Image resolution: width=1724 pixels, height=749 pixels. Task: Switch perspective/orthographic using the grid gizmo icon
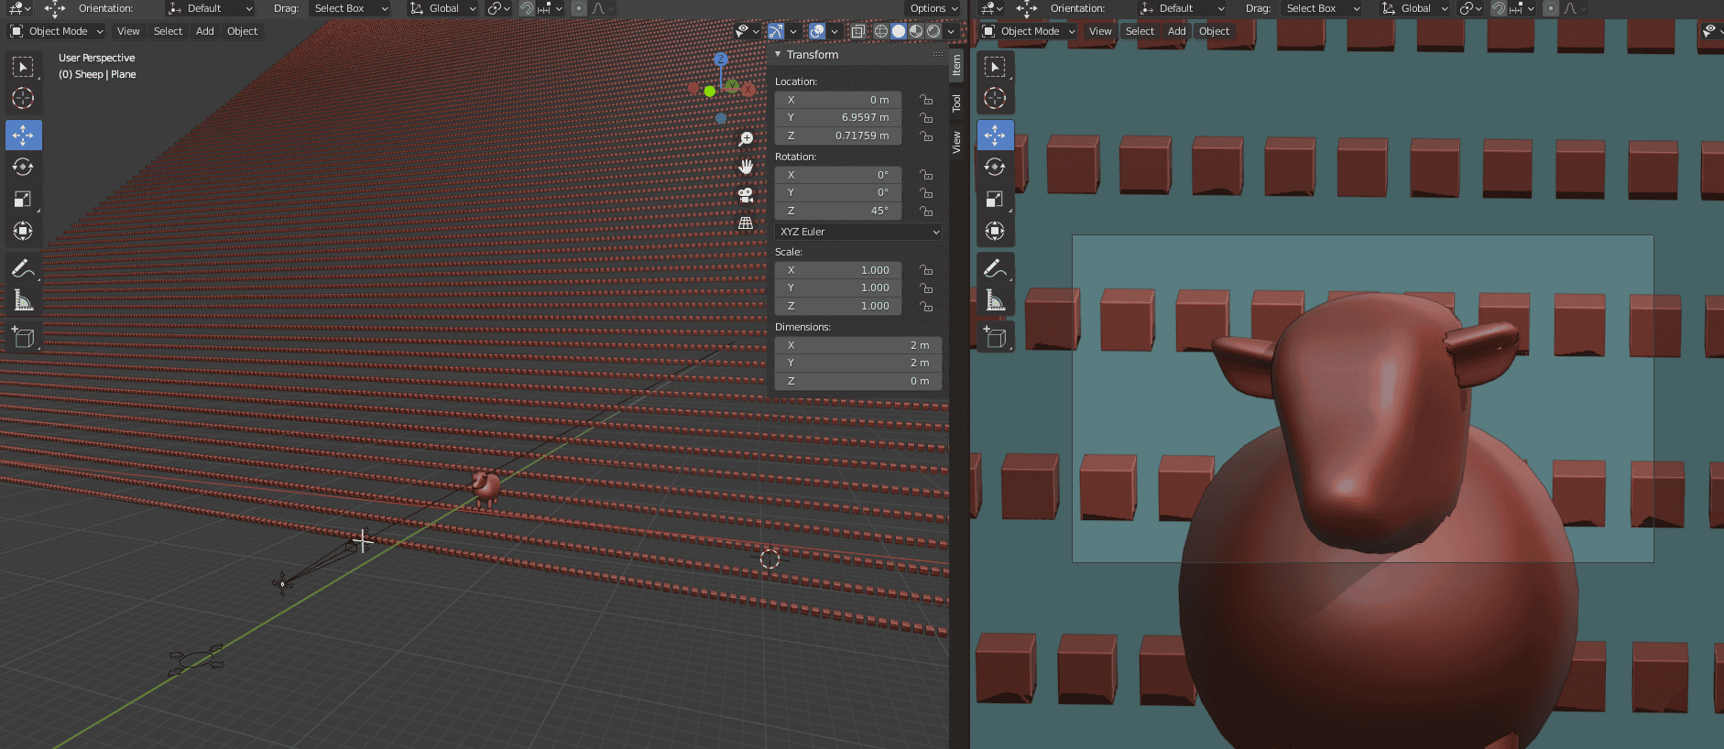coord(746,223)
